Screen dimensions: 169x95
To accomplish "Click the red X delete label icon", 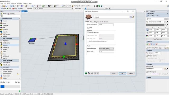I will (149, 44).
